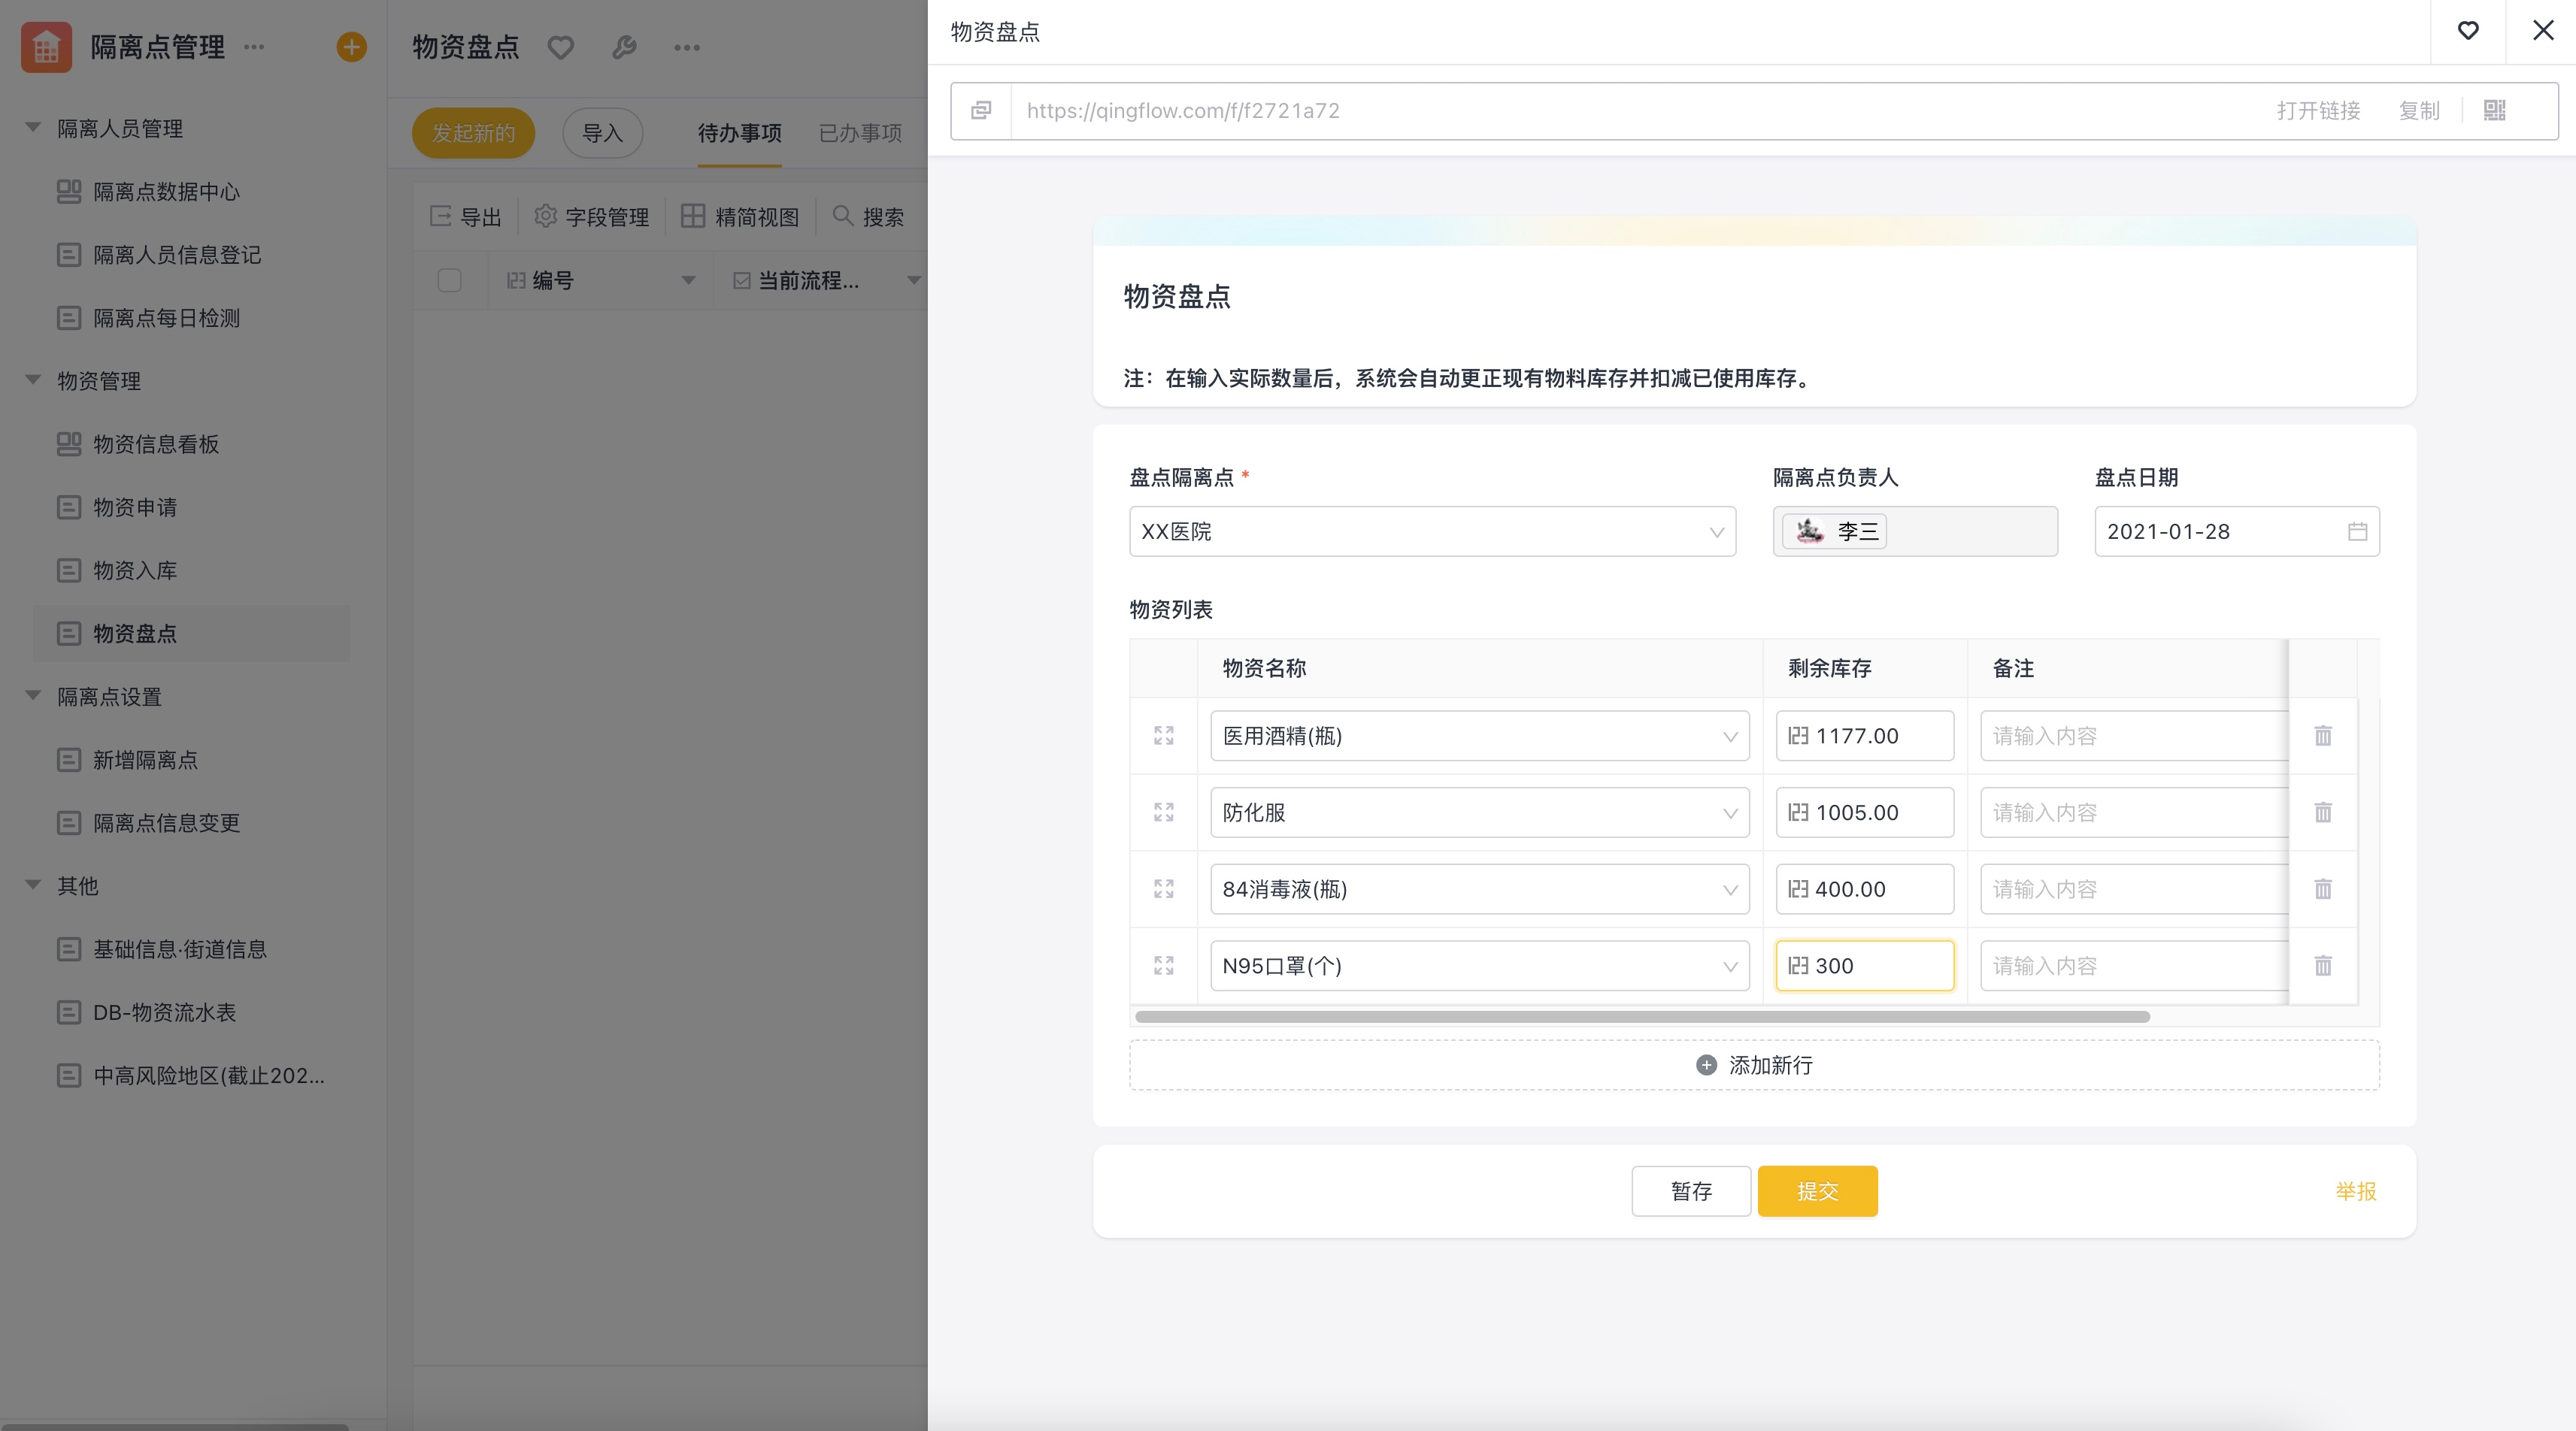Expand the 防化服 row with expand icon
Image resolution: width=2576 pixels, height=1431 pixels.
(x=1163, y=812)
